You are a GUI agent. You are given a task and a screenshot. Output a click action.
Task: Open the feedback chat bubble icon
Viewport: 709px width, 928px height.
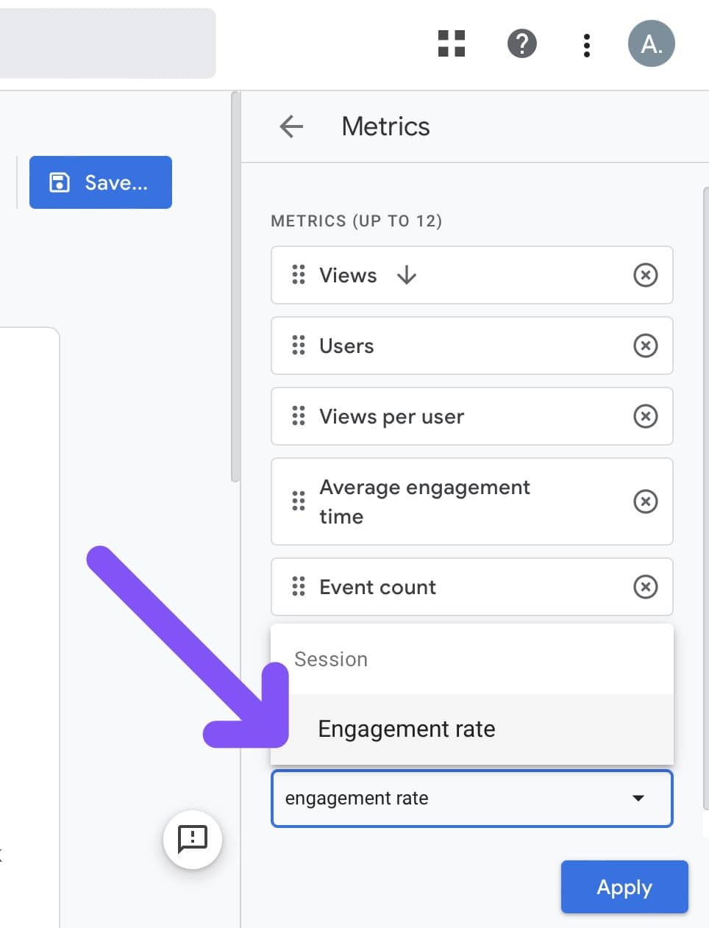click(x=191, y=840)
